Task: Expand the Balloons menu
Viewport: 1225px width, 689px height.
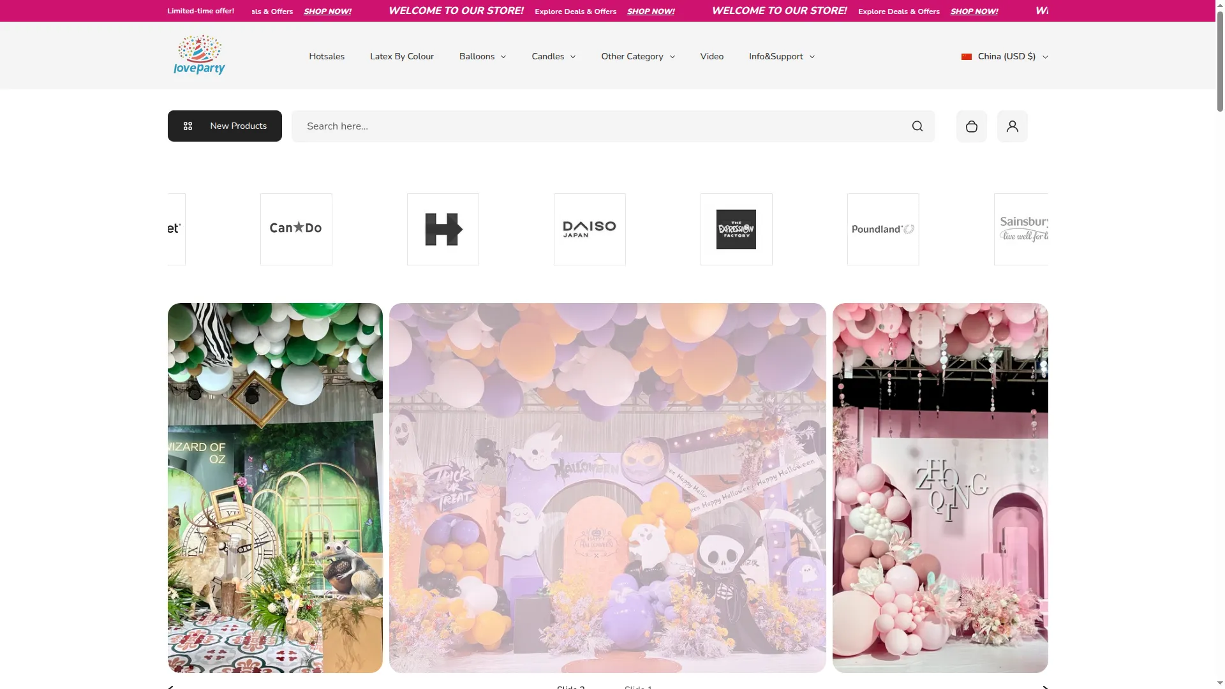Action: coord(482,57)
